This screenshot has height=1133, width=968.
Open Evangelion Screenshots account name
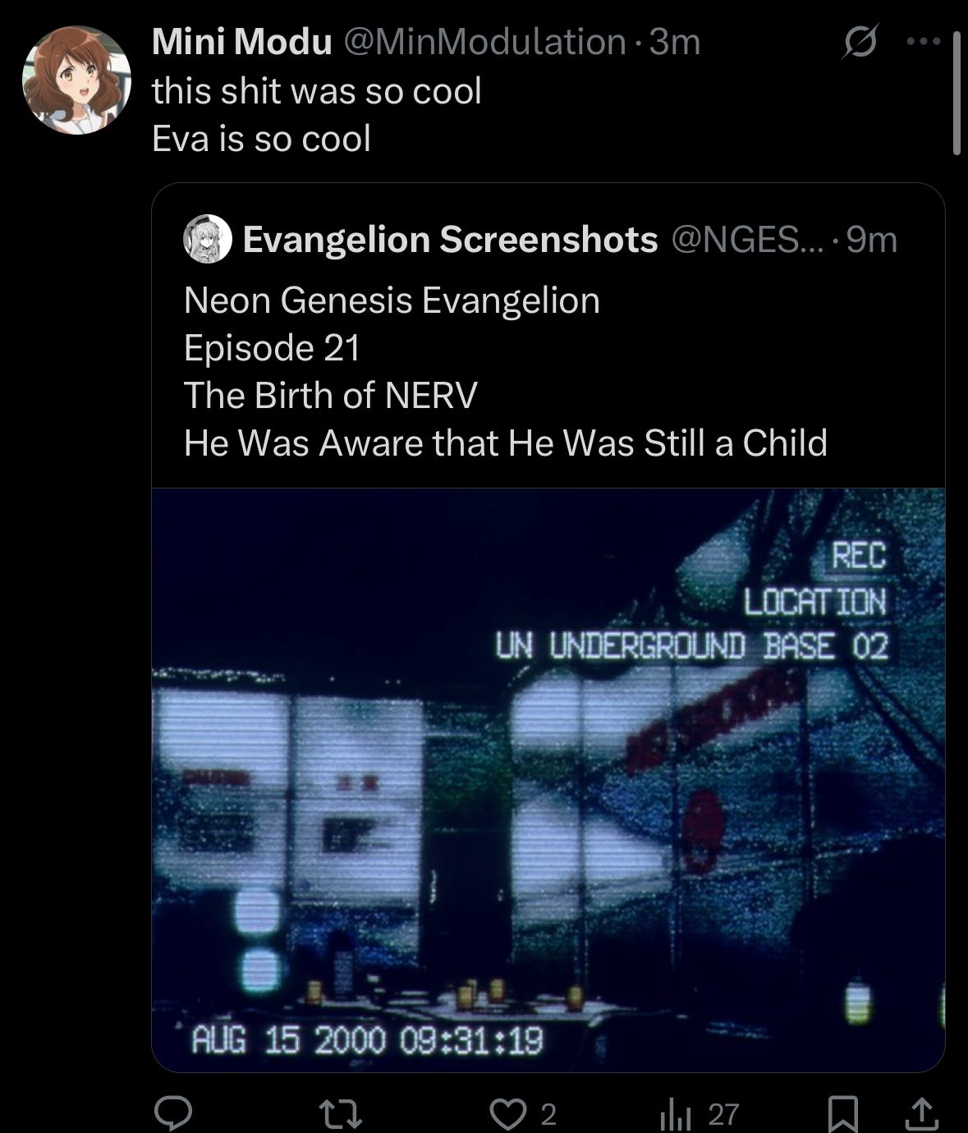coord(450,239)
